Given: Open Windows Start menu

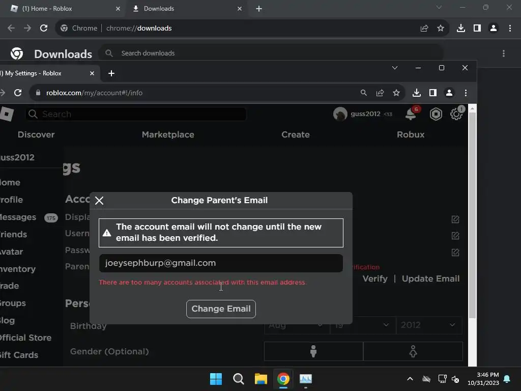Looking at the screenshot, I should (x=216, y=379).
